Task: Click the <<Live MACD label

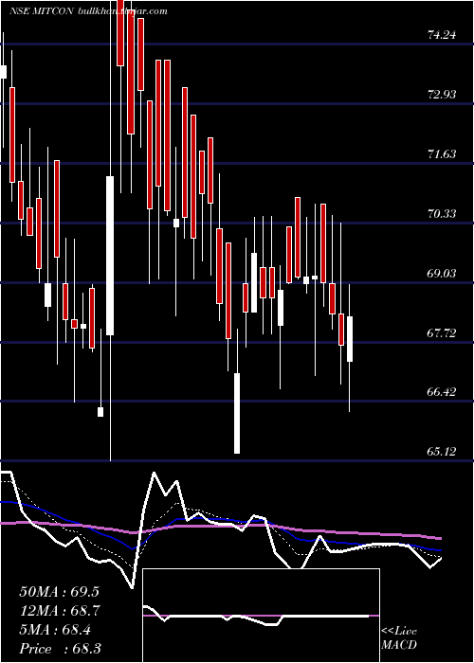Action: point(399,638)
